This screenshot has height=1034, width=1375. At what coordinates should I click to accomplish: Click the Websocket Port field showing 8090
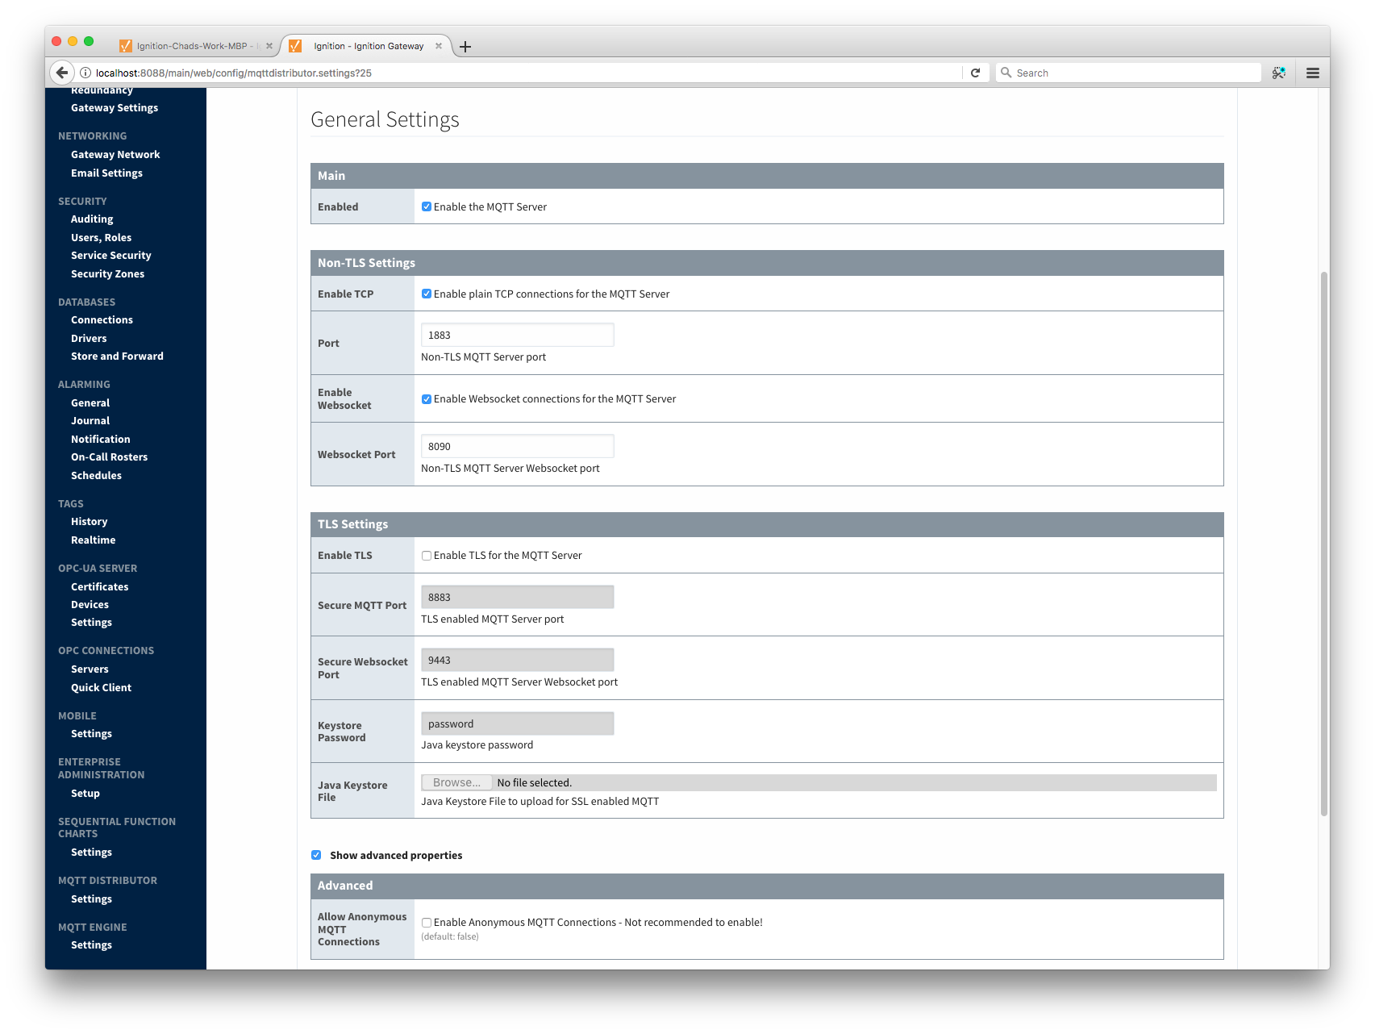pos(517,446)
